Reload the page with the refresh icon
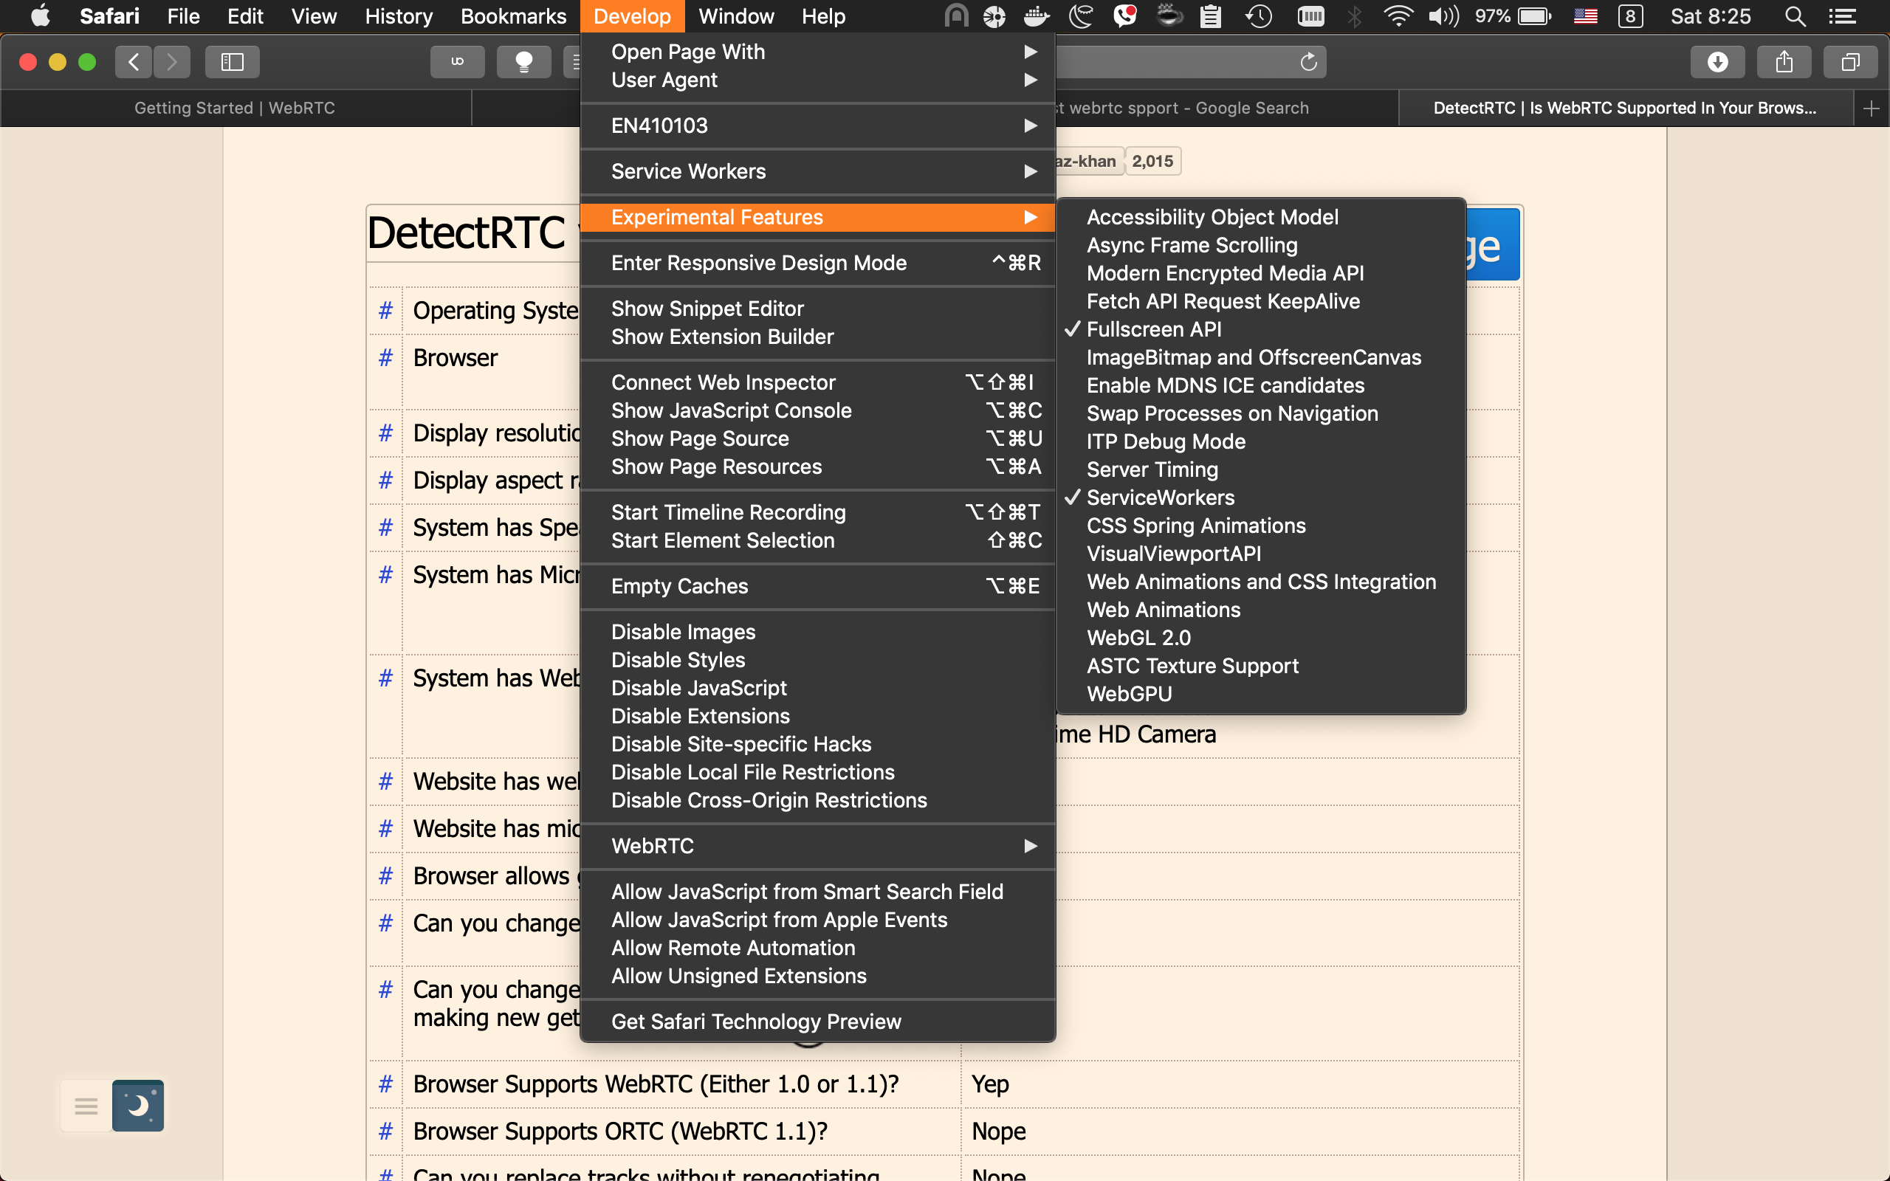 pos(1308,62)
